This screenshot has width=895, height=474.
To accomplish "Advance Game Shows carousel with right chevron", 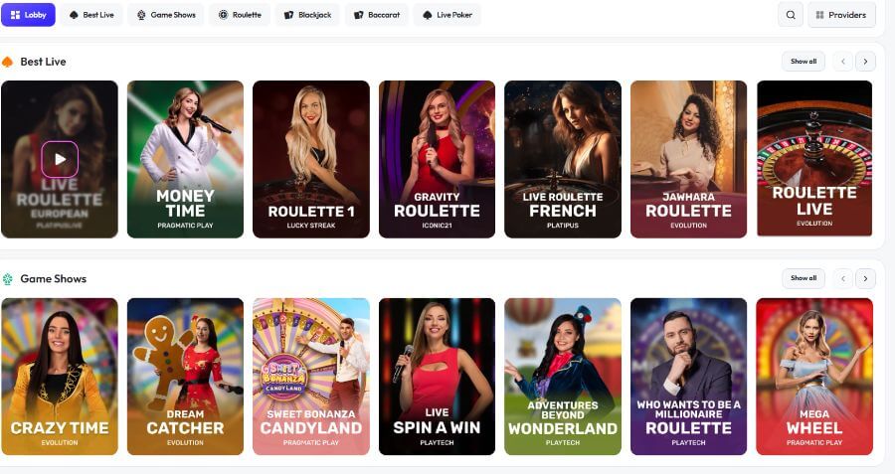I will 865,278.
